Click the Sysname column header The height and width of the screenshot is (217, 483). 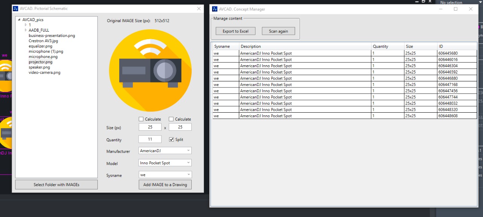coord(226,46)
